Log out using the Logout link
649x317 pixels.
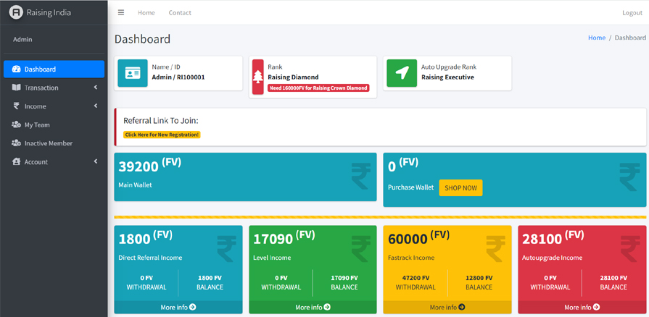pos(632,13)
